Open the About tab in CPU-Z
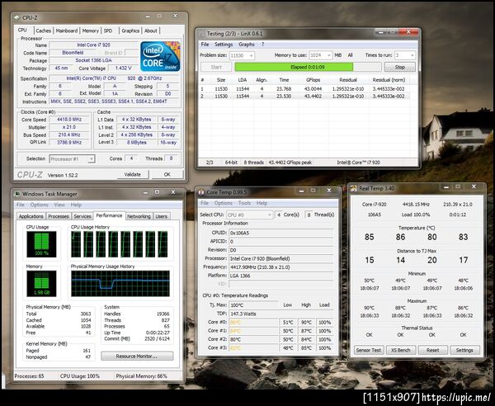Viewport: 495px width, 406px height. pos(151,31)
